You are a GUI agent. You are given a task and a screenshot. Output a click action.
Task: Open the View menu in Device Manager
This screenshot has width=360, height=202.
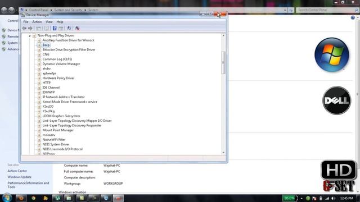(x=49, y=22)
